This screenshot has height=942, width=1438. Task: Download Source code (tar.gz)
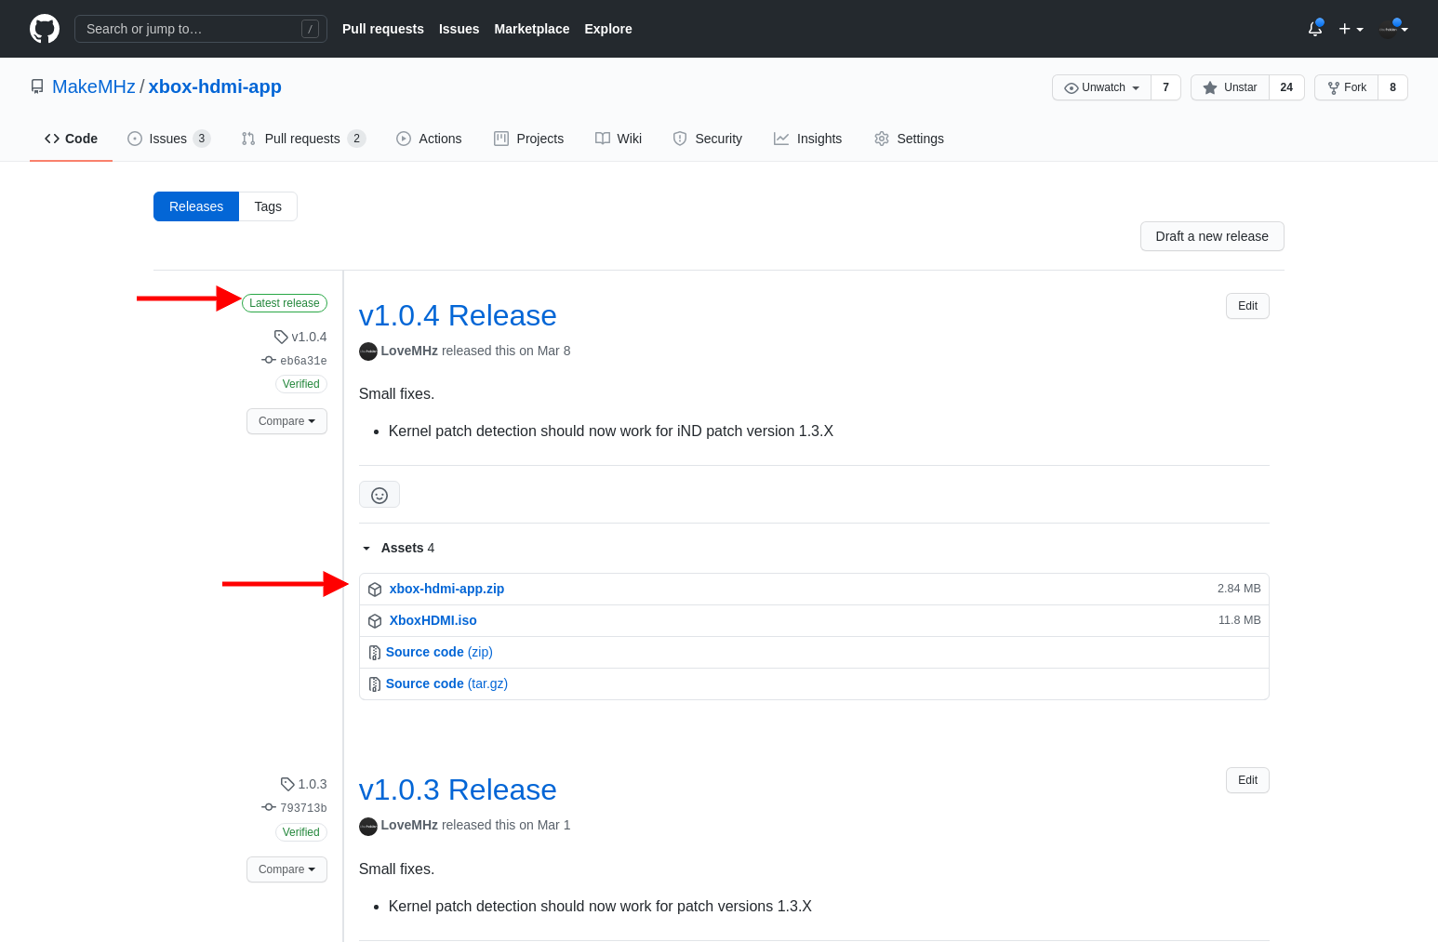pyautogui.click(x=446, y=683)
